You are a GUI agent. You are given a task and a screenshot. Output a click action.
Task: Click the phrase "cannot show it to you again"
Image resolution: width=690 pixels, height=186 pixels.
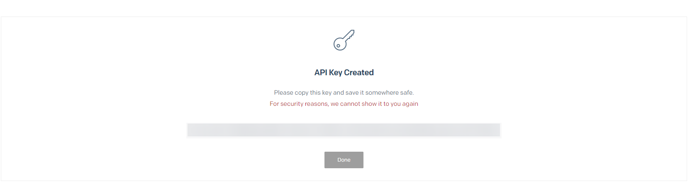point(379,104)
